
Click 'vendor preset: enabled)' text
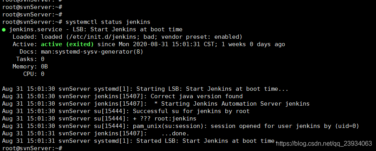(x=202, y=37)
